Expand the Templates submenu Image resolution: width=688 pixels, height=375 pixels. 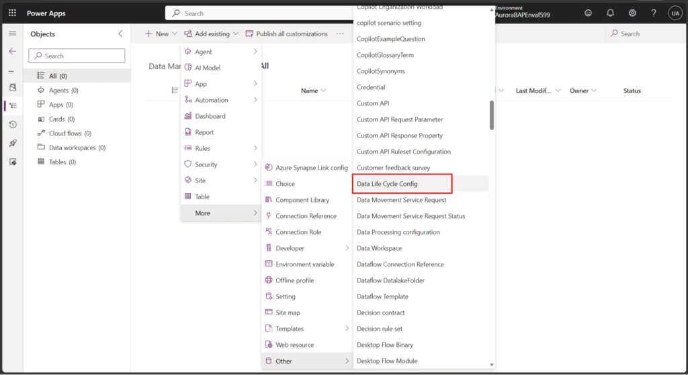click(307, 329)
